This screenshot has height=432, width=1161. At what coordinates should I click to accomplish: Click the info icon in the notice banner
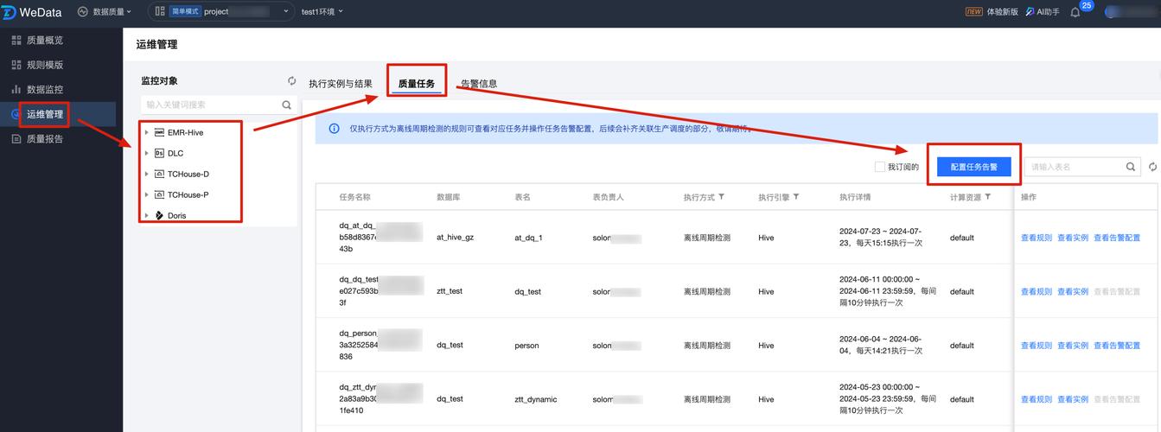(x=335, y=129)
